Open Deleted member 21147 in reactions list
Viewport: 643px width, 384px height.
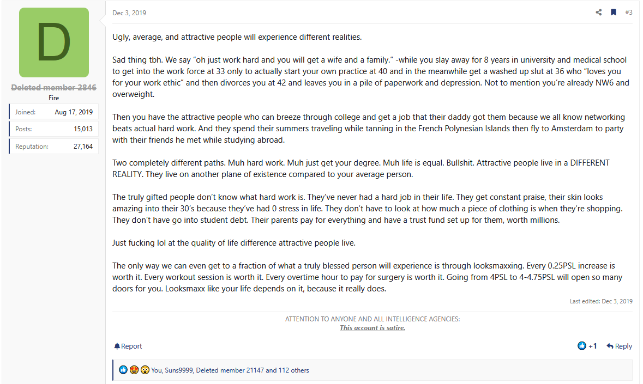[x=230, y=370]
